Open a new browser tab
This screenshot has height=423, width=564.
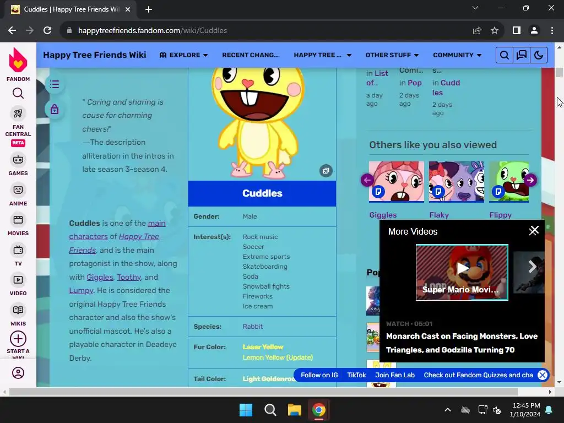click(x=149, y=9)
